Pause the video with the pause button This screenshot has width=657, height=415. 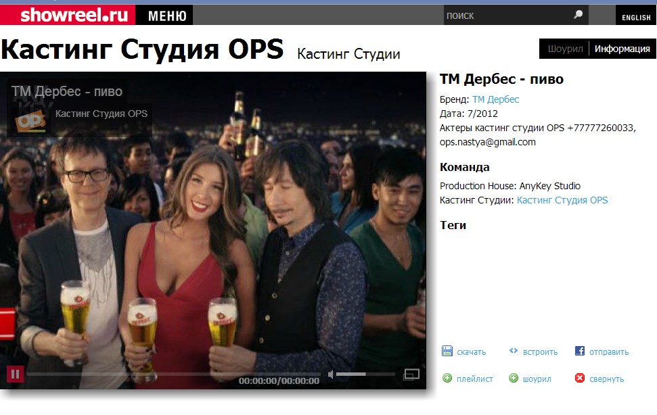pos(15,374)
